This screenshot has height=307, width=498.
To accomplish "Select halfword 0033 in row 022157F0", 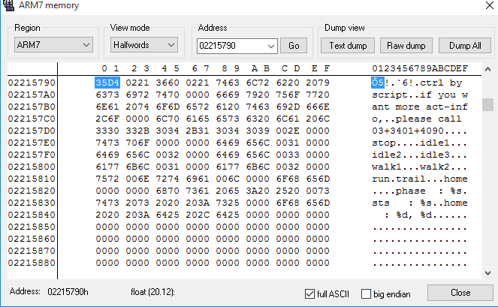I will coord(288,155).
